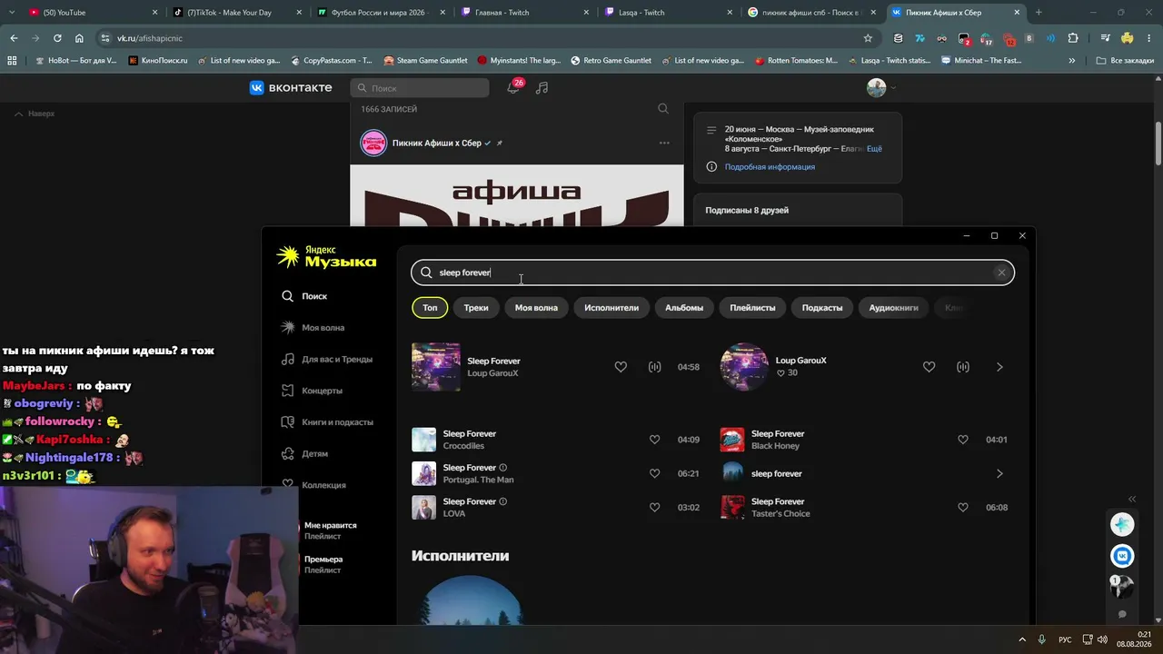Switch to the Треки filter

pyautogui.click(x=476, y=308)
